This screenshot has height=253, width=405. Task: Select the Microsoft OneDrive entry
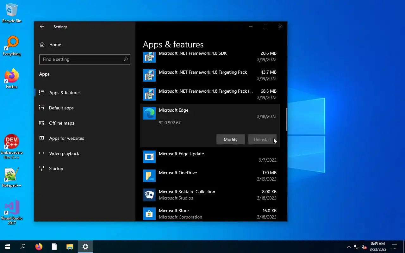pos(210,176)
